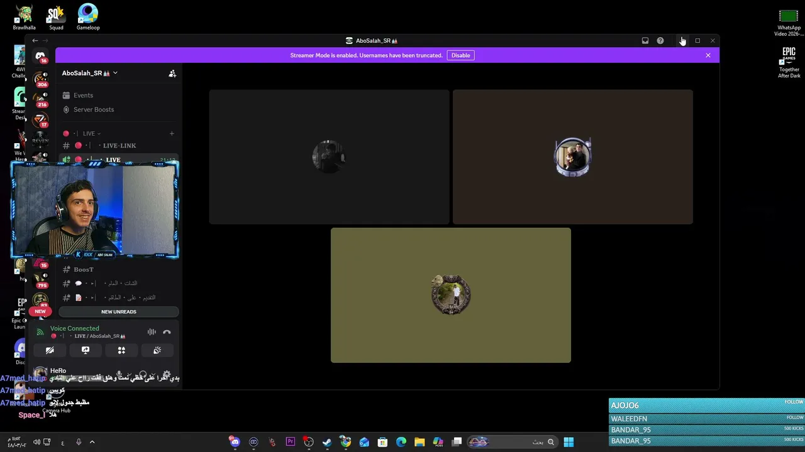
Task: Open Voice Connected connection details
Action: [x=74, y=328]
